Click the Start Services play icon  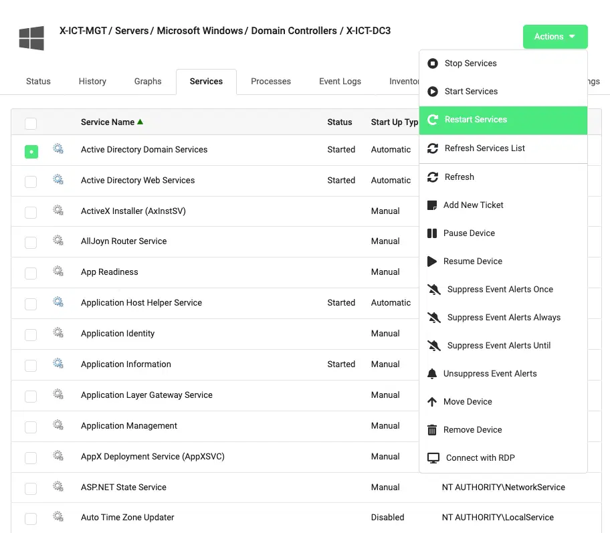[x=433, y=92]
